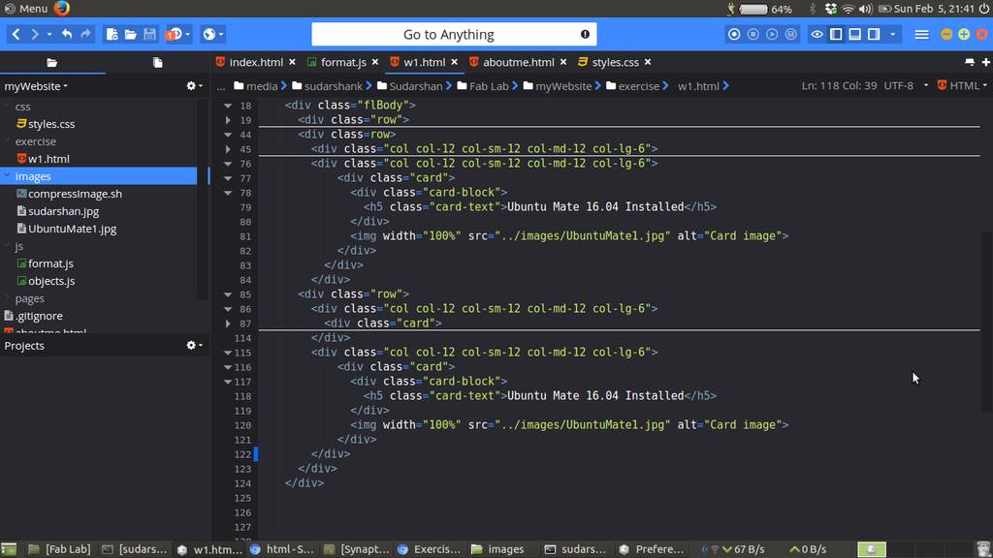Click the breadcrumb ellipsis overflow
This screenshot has width=993, height=558.
pos(220,86)
